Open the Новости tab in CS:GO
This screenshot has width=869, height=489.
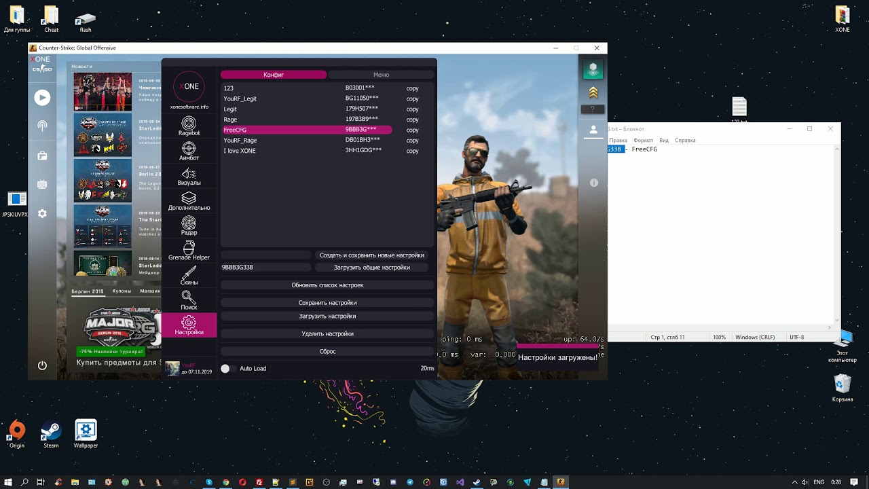(x=81, y=67)
